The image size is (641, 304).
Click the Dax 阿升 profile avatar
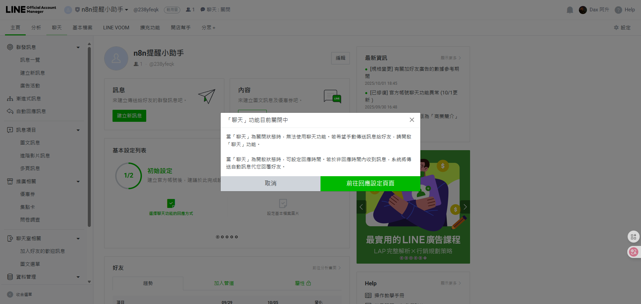point(583,10)
